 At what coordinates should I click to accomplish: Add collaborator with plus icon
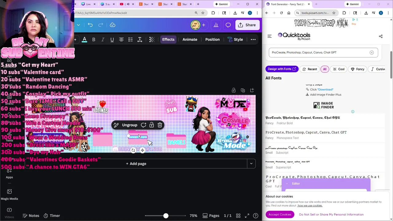click(203, 25)
